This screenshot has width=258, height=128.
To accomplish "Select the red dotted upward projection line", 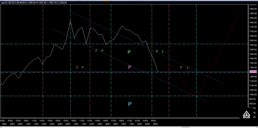I will 218,55.
